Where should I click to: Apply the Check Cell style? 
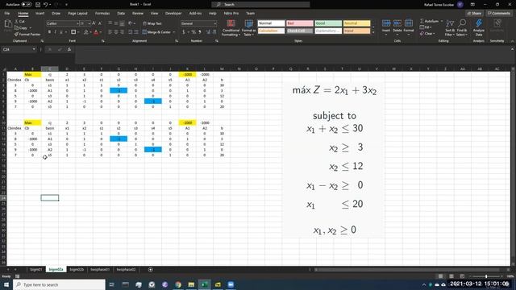coord(299,31)
